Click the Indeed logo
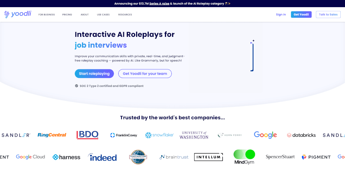Image resolution: width=345 pixels, height=190 pixels. (x=102, y=157)
